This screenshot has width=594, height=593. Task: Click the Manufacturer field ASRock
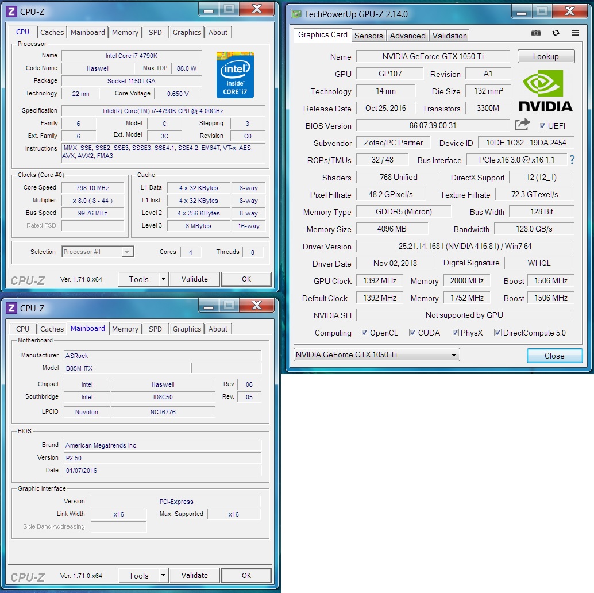pos(163,356)
